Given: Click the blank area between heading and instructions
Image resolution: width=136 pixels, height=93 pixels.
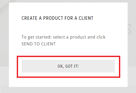Looking at the screenshot, I should 68,27.
